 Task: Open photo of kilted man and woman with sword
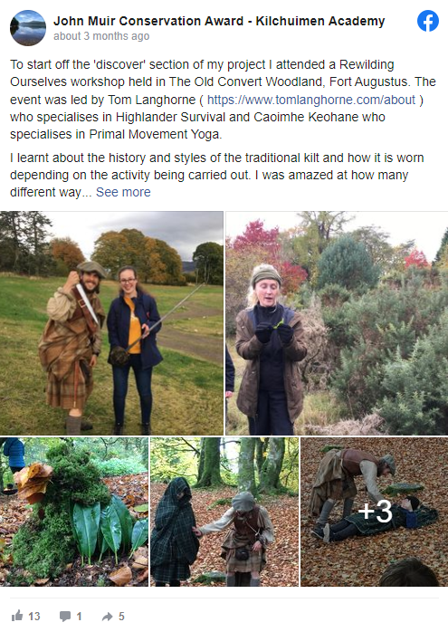point(111,323)
